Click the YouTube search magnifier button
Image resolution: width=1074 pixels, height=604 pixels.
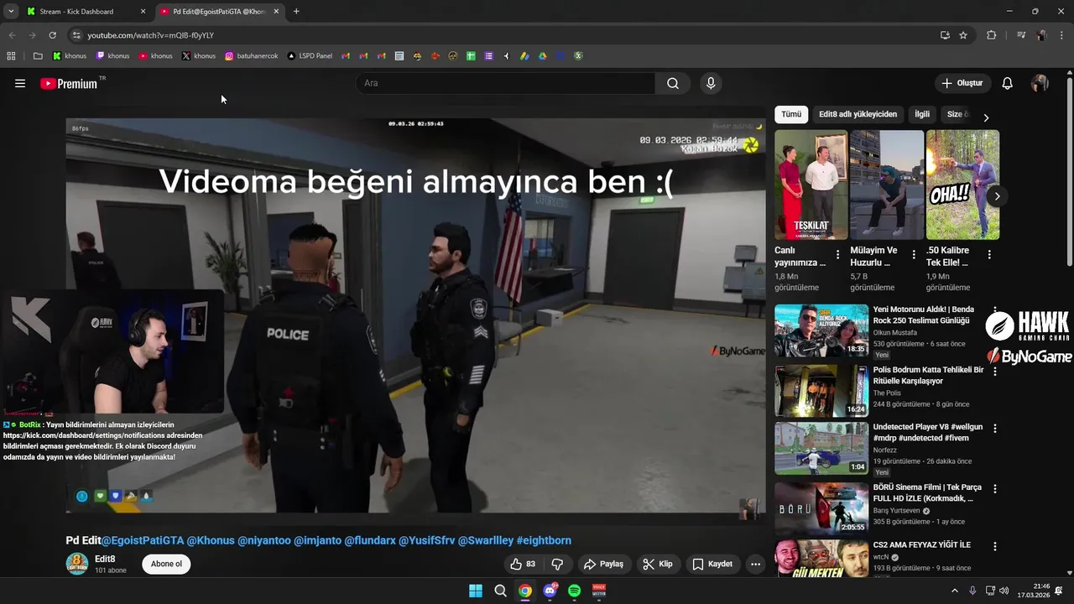(673, 83)
